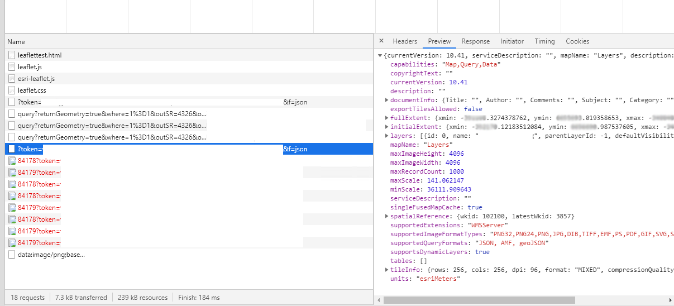
Task: Click the supportsDynamicLayers true value
Action: point(482,252)
